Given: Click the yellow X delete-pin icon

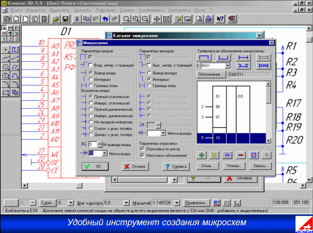Looking at the screenshot, I should click(215, 155).
